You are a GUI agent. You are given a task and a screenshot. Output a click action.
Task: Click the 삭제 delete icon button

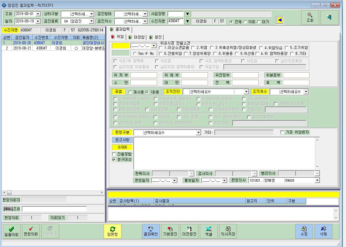tap(323, 231)
